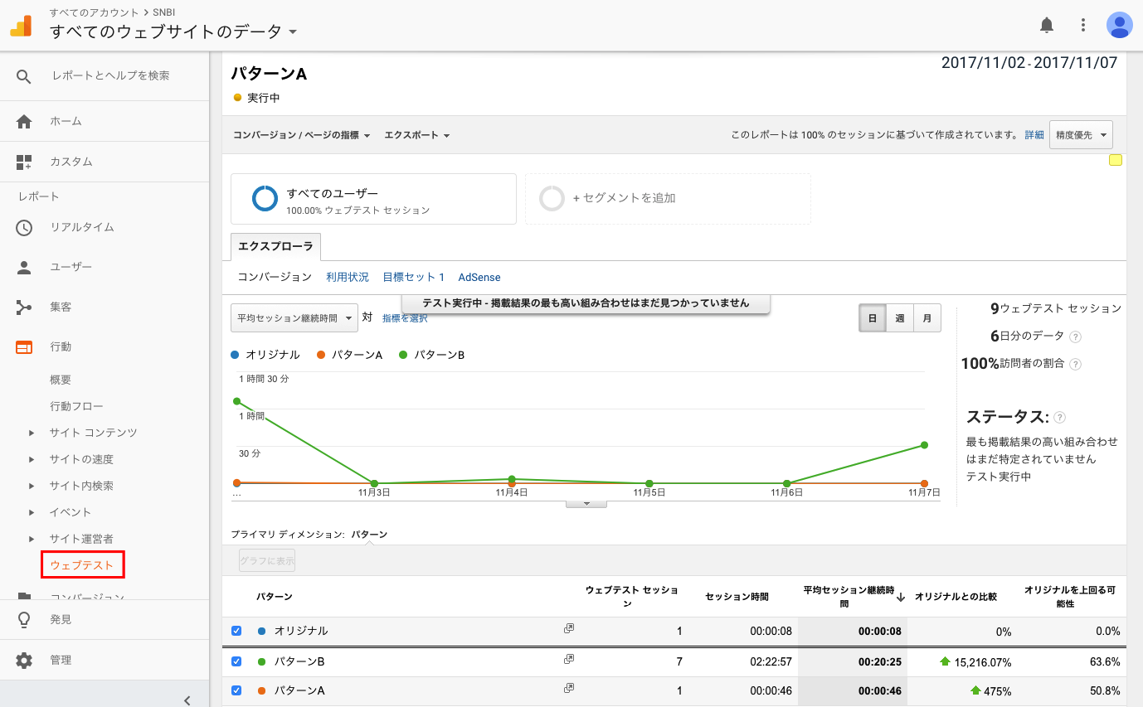Uncheck the パターンB row checkbox

(x=236, y=661)
